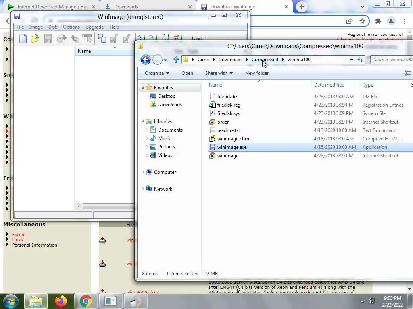
Task: Click the Inject files icon in WinImage
Action: tap(62, 39)
